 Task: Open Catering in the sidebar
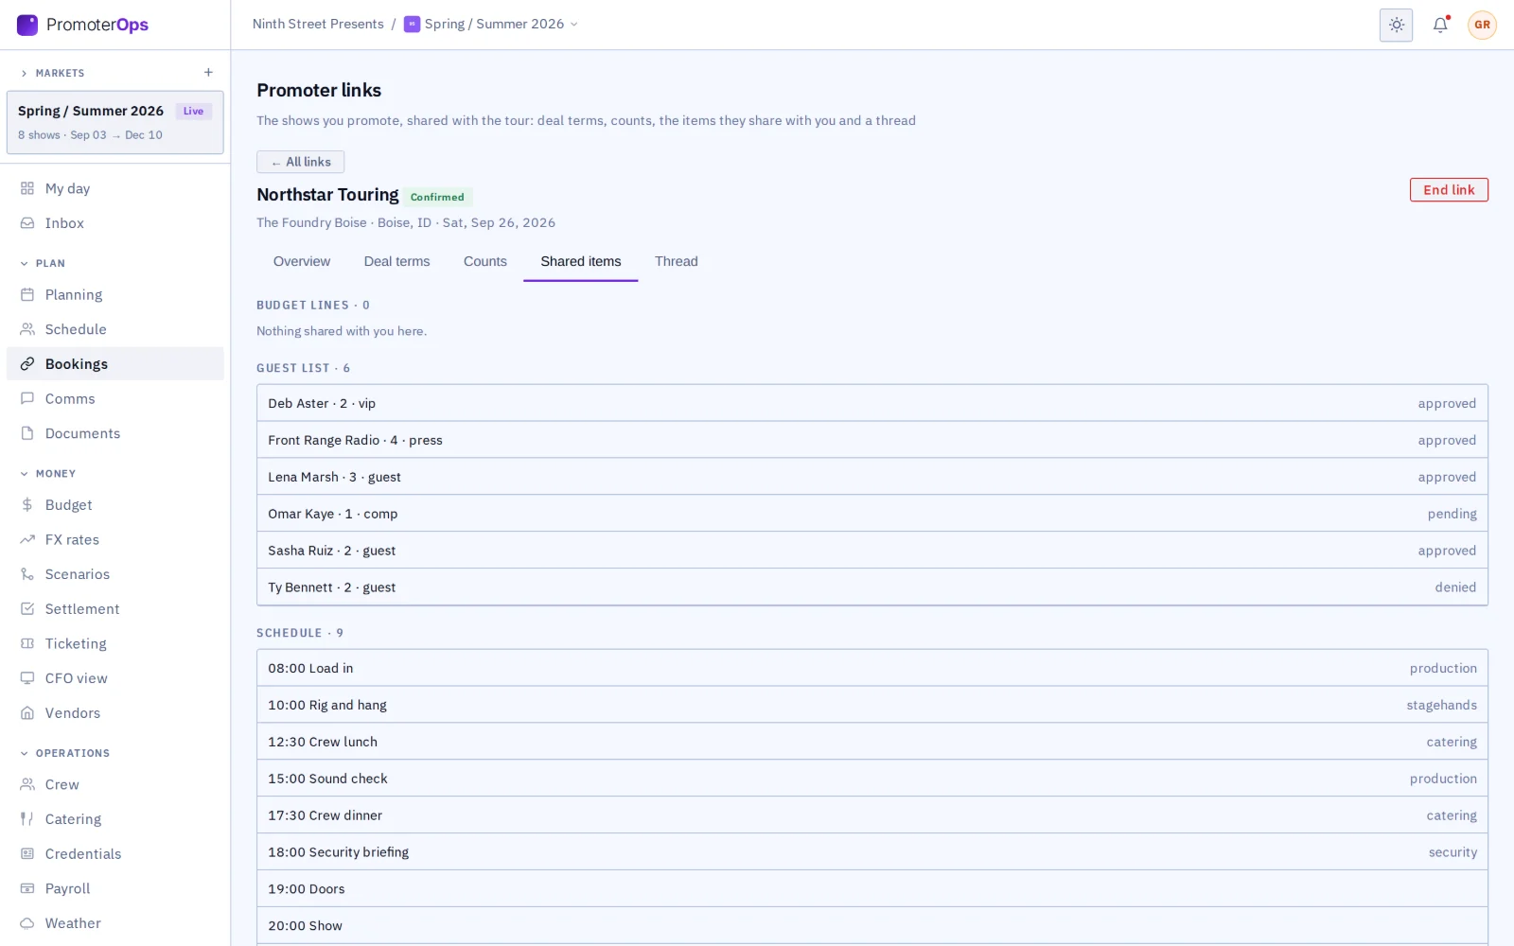tap(115, 819)
